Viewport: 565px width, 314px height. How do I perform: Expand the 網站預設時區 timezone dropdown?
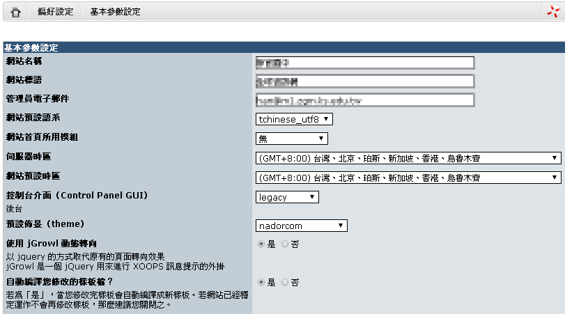[x=408, y=178]
